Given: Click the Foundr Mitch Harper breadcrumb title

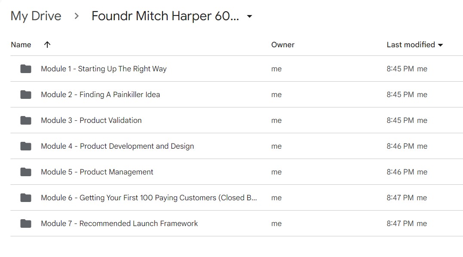Looking at the screenshot, I should (x=165, y=16).
